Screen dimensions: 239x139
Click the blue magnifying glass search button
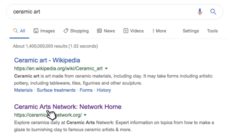(x=213, y=12)
